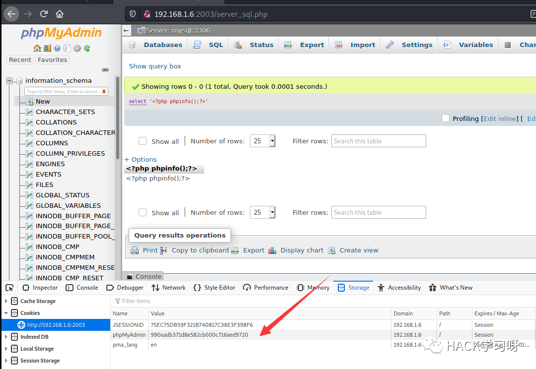Open the COLUMNS table in tree
The width and height of the screenshot is (536, 369).
click(52, 143)
